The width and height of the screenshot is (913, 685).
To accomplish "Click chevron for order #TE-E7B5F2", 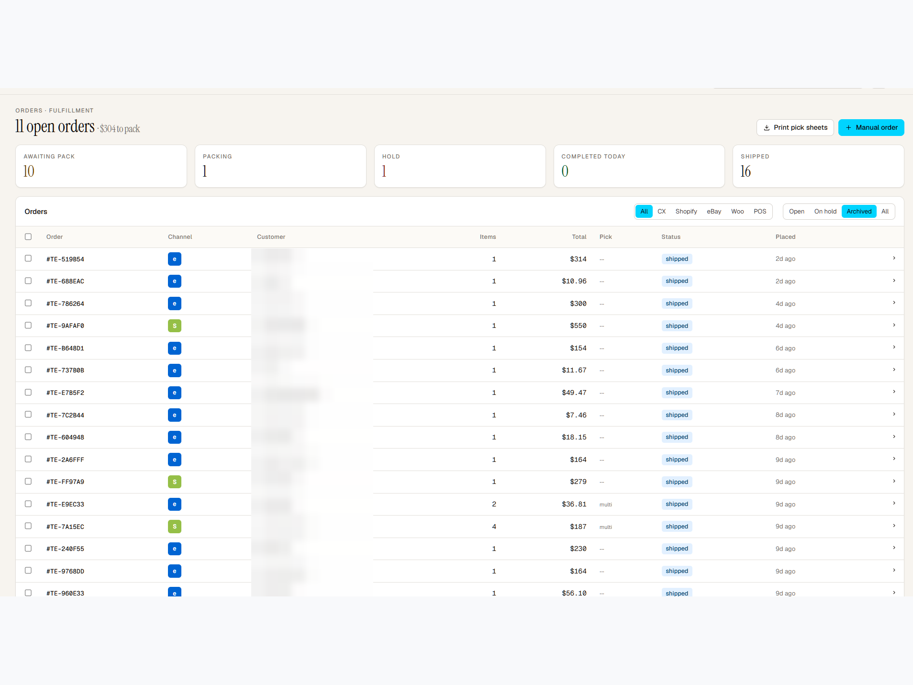I will 894,392.
